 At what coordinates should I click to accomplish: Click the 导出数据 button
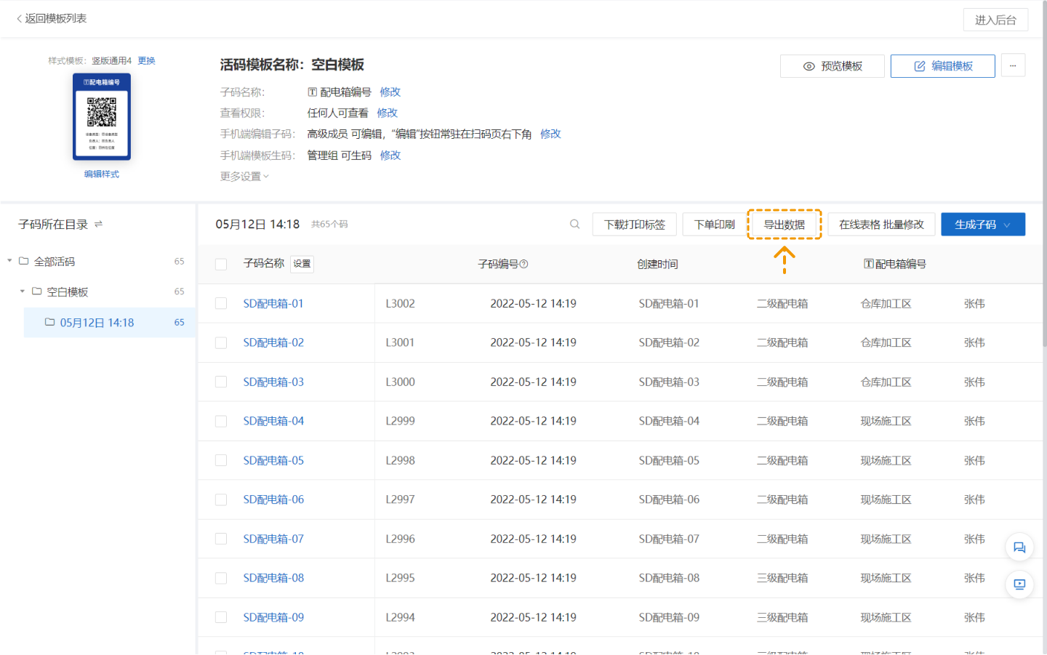pyautogui.click(x=784, y=225)
